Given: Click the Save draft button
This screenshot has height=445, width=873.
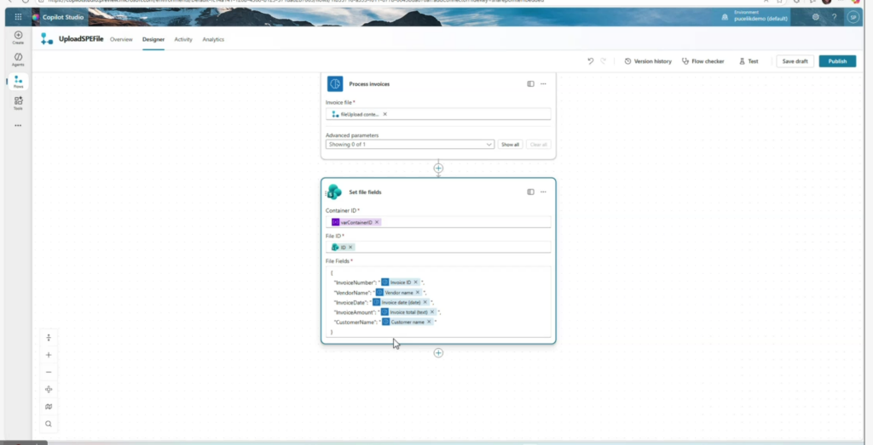Looking at the screenshot, I should coord(795,61).
